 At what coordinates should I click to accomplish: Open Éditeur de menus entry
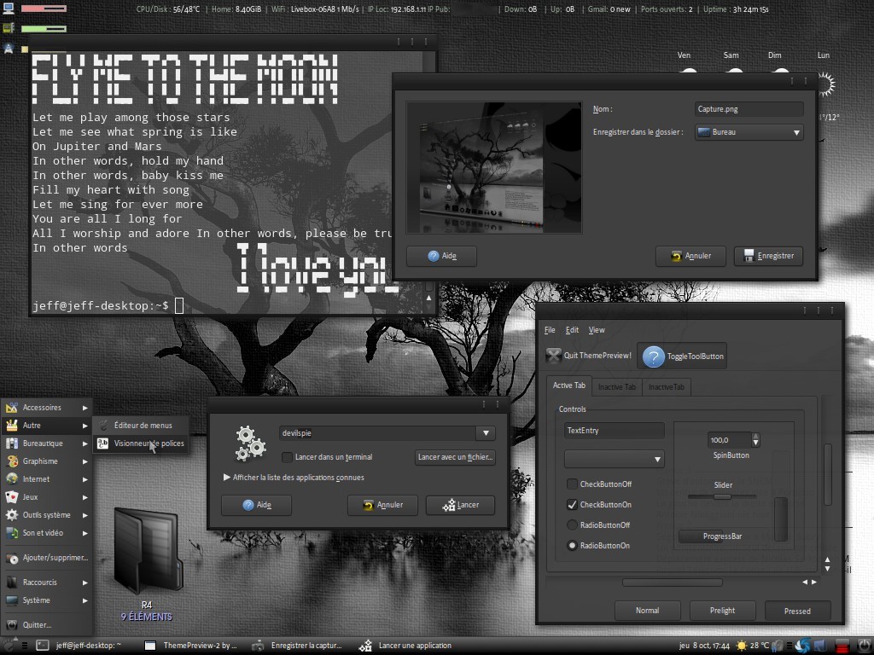[x=141, y=426]
